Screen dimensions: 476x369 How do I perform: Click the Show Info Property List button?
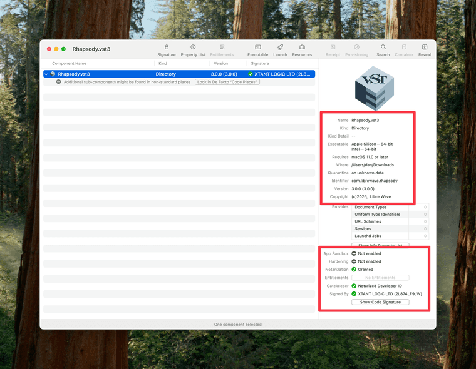pyautogui.click(x=380, y=245)
